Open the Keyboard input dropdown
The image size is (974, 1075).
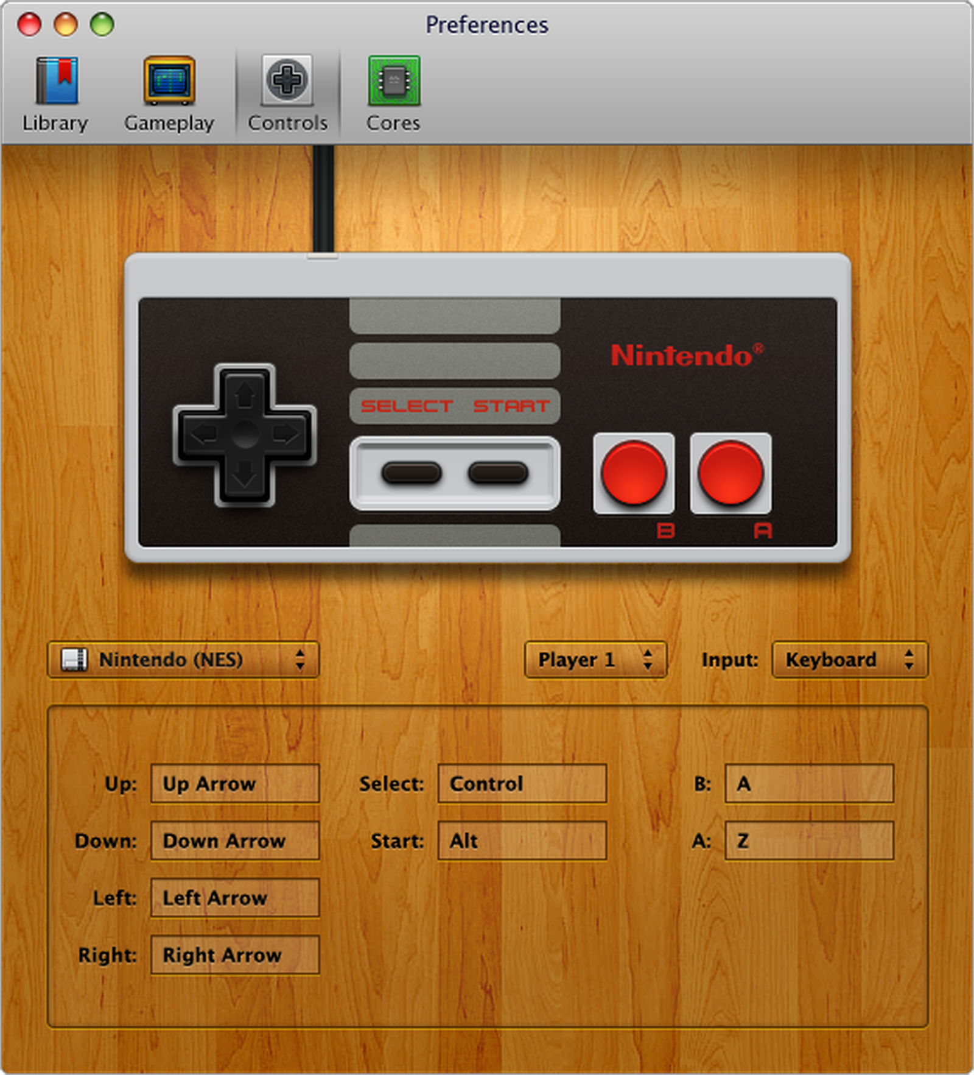coord(850,660)
